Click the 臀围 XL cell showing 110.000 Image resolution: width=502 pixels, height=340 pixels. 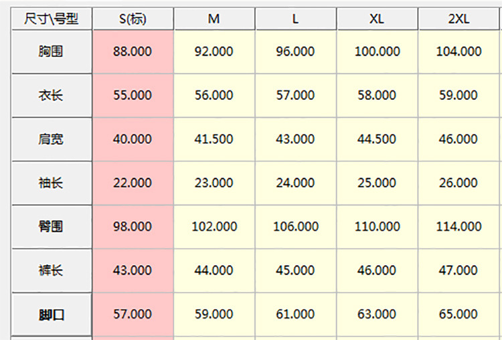(377, 227)
